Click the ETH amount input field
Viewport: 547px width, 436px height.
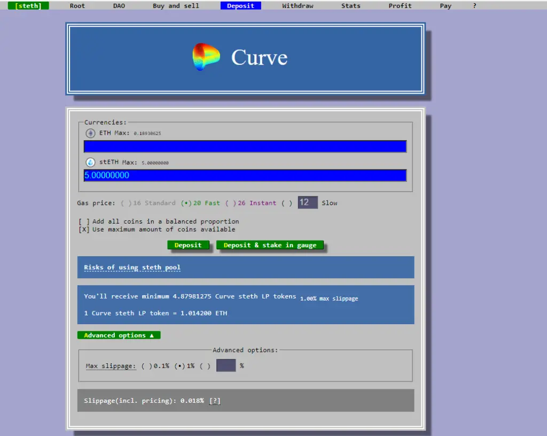[245, 147]
